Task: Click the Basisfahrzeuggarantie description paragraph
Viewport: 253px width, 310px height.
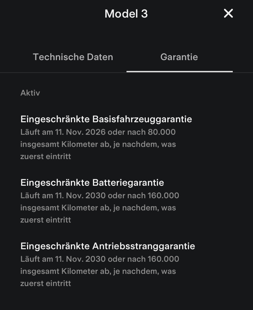Action: 98,144
